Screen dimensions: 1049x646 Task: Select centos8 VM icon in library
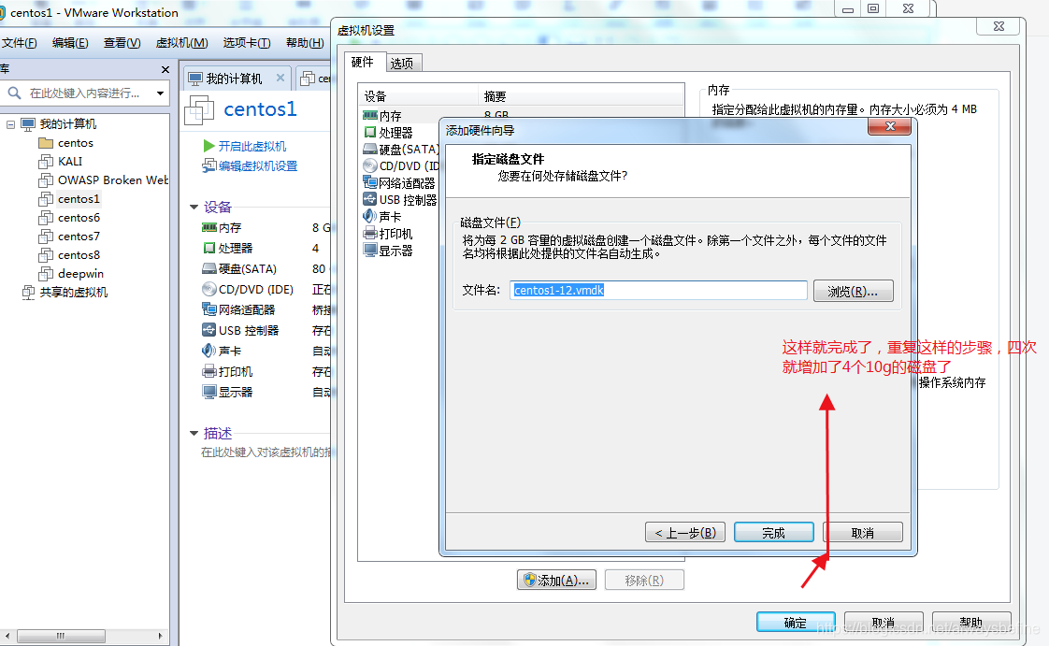click(46, 255)
